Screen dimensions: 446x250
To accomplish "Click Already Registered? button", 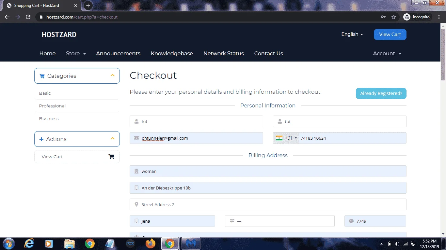I will coord(381,93).
